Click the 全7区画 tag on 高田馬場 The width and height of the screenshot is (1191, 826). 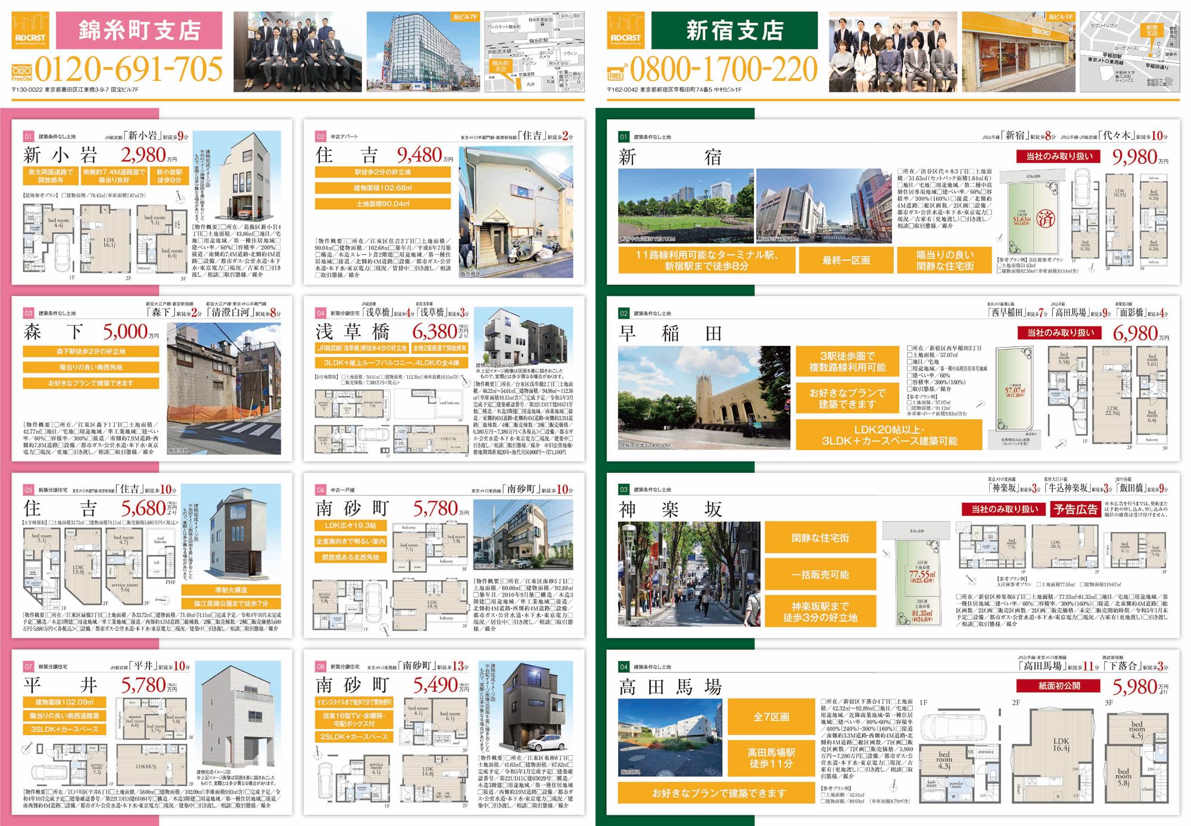click(x=771, y=717)
